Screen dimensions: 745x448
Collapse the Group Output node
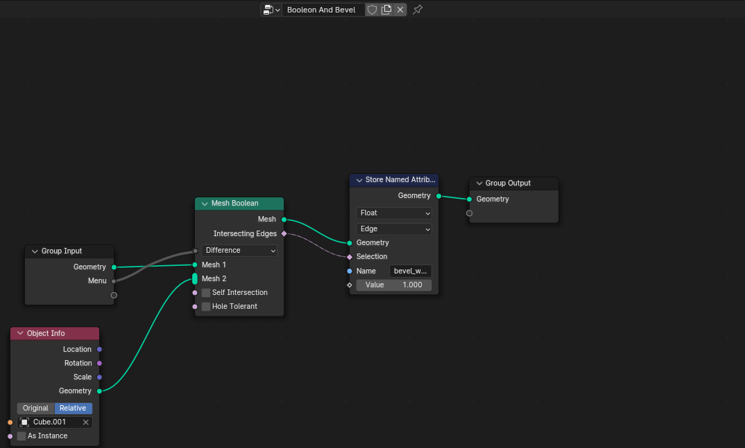click(479, 183)
